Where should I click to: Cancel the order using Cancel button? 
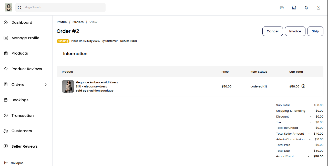272,31
